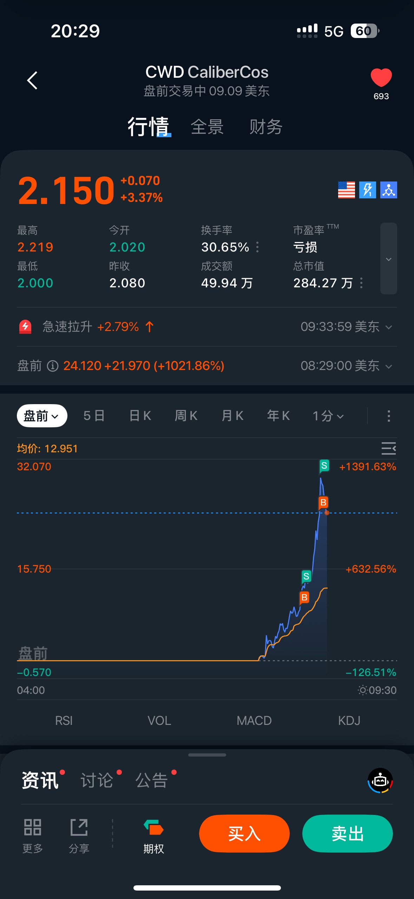Tap the blue lightning bolt icon
414x899 pixels.
click(x=367, y=190)
